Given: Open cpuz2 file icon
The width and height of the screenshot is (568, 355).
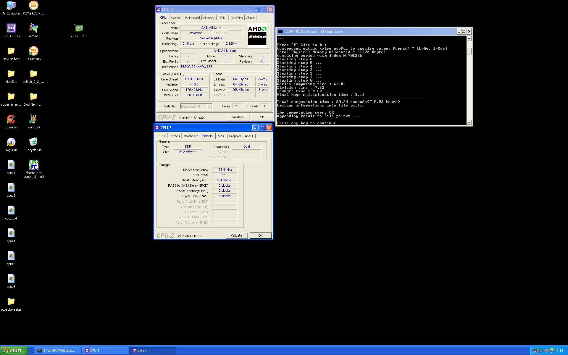Looking at the screenshot, I should pos(11,190).
